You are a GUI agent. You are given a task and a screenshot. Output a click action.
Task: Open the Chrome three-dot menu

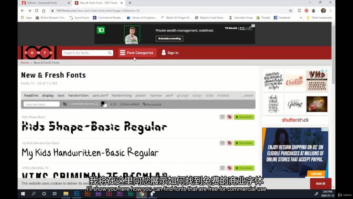tap(331, 11)
